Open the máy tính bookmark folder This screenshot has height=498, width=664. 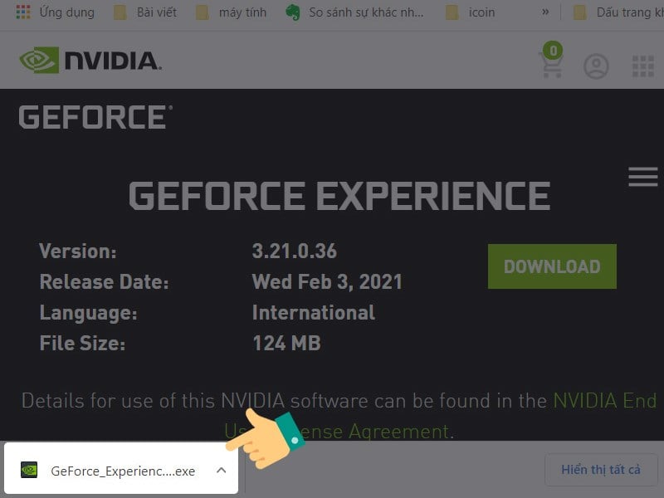[231, 12]
